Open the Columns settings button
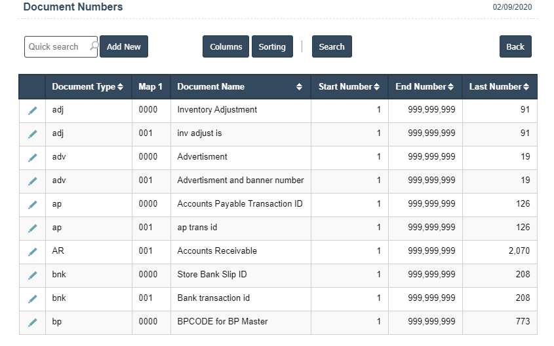Viewport: 554px width, 346px height. 226,47
